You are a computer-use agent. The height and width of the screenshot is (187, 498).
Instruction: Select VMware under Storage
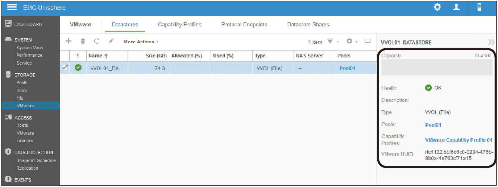(x=25, y=106)
